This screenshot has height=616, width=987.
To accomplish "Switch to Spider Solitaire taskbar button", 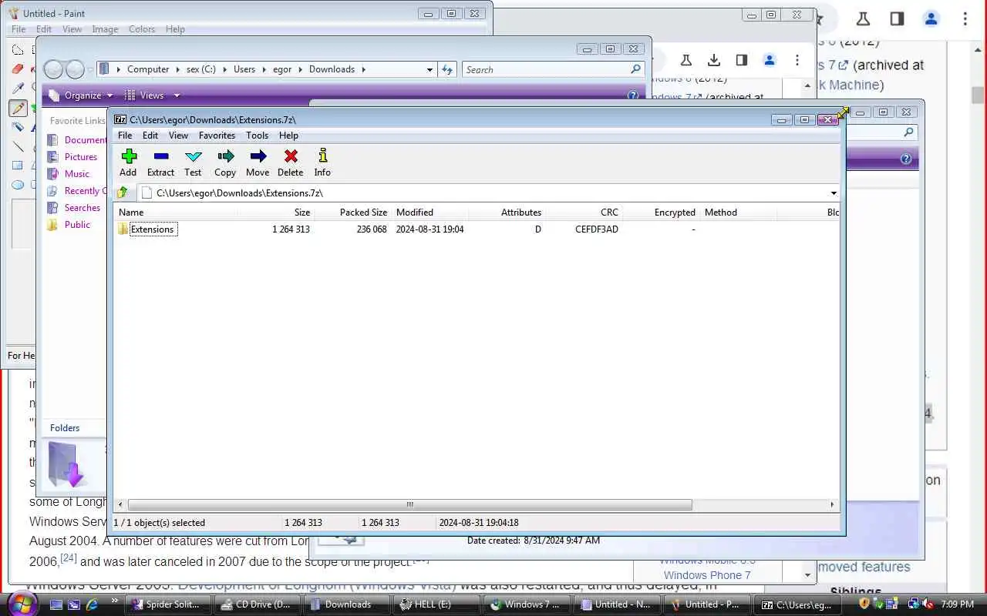I will point(168,604).
